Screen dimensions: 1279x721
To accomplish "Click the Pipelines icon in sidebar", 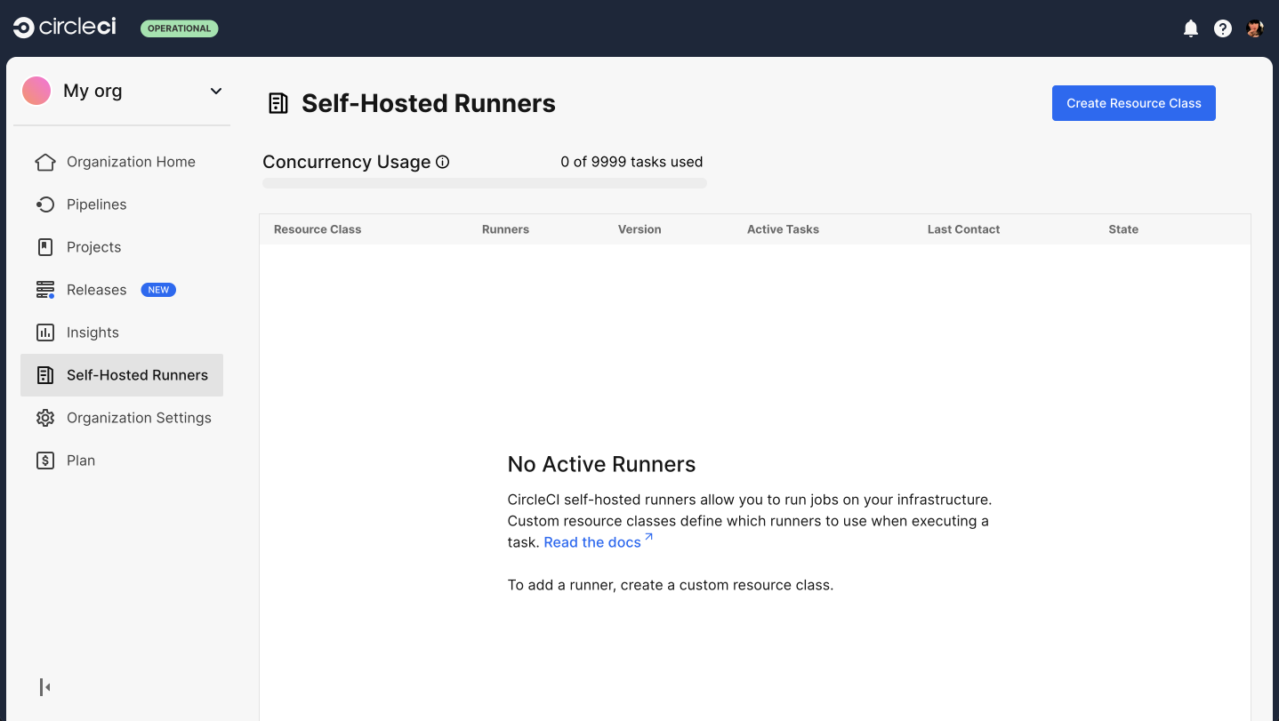I will [x=45, y=204].
